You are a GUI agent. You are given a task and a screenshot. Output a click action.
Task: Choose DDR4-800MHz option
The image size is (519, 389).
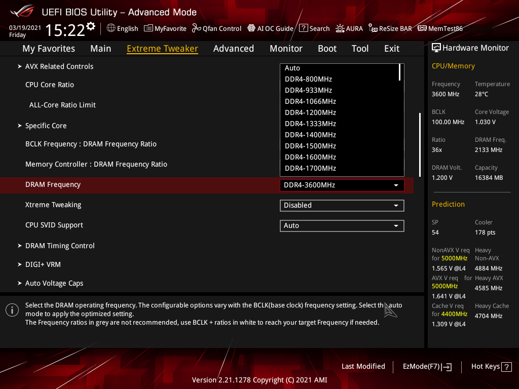[x=340, y=79]
